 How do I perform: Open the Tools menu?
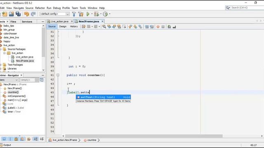pyautogui.click(x=82, y=8)
